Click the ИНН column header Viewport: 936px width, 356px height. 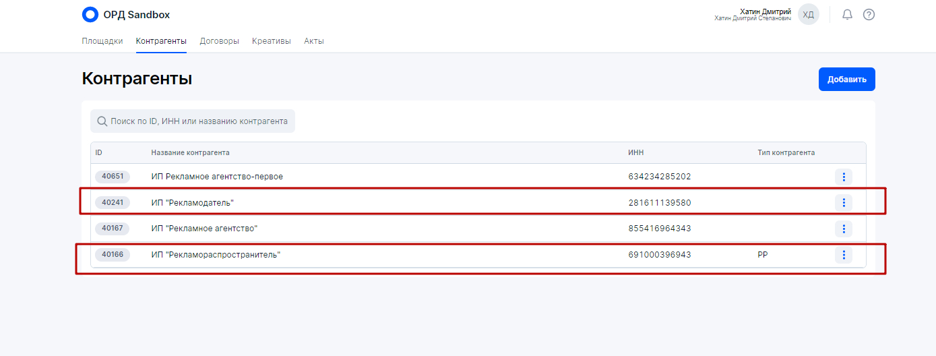[635, 153]
